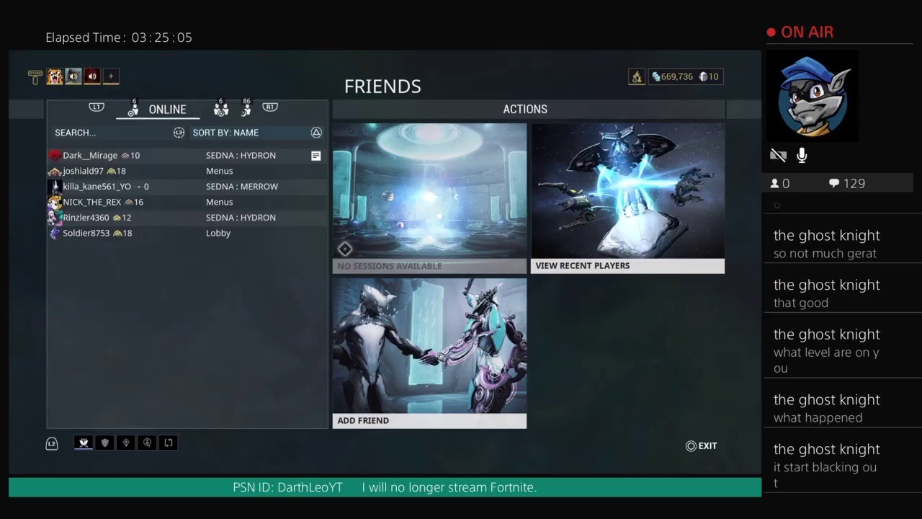The image size is (922, 519).
Task: Click comment "so not much gerat"
Action: (x=825, y=254)
